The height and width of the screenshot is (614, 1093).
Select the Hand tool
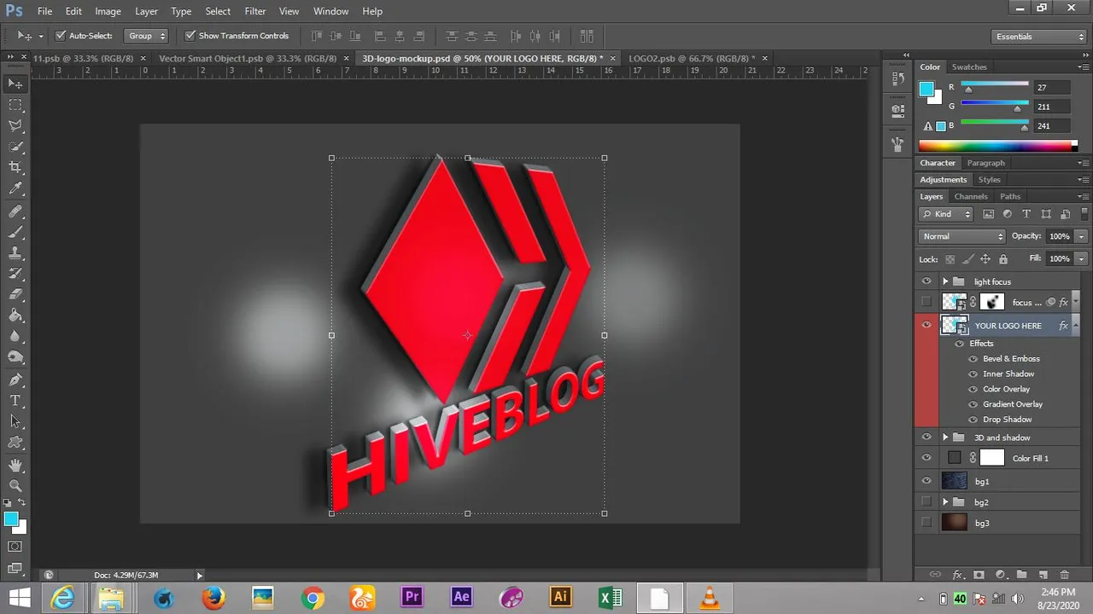(x=15, y=465)
